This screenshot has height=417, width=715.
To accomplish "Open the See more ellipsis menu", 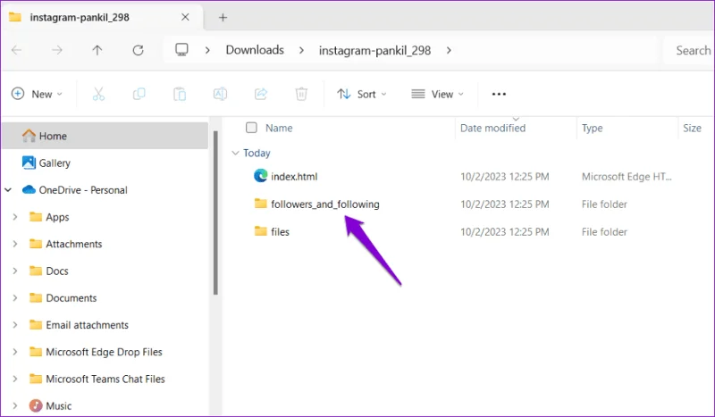I will click(499, 94).
